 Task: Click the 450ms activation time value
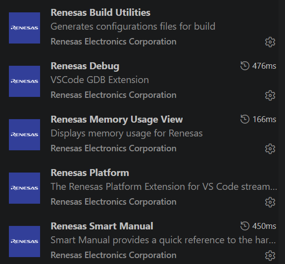(x=264, y=226)
